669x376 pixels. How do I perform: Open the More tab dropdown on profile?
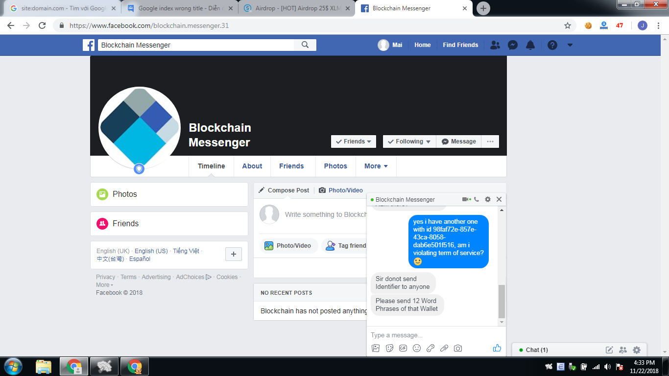(376, 166)
